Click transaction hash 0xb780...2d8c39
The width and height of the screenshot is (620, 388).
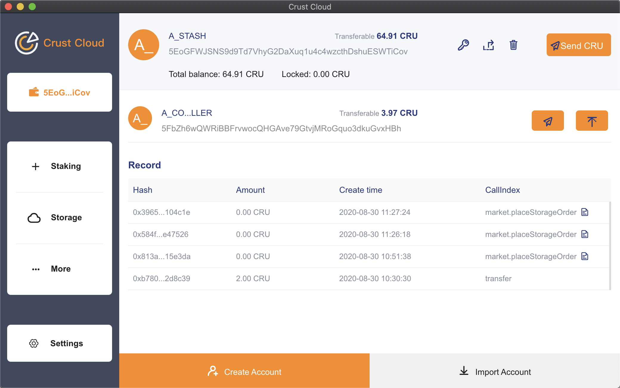tap(162, 278)
